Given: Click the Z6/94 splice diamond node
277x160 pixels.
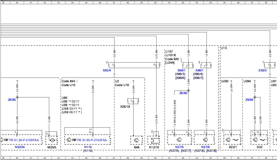Looking at the screenshot, I should pos(255,97).
